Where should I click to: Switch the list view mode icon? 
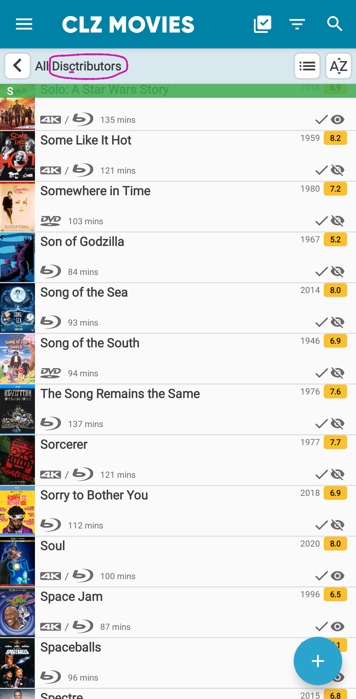pyautogui.click(x=307, y=66)
